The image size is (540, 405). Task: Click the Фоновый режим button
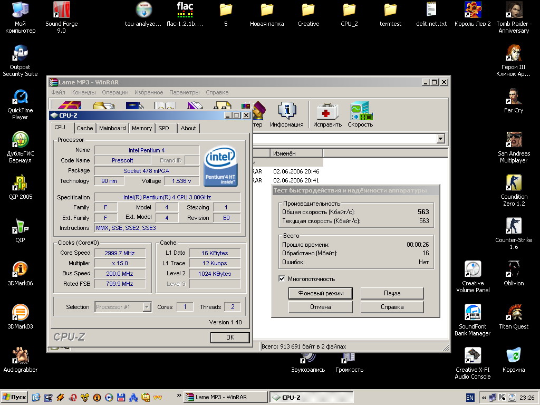point(321,293)
